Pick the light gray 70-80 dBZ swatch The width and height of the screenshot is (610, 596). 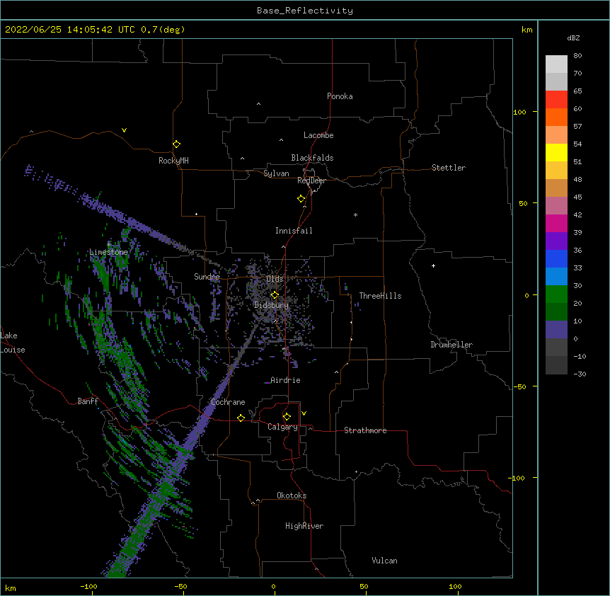pos(556,64)
